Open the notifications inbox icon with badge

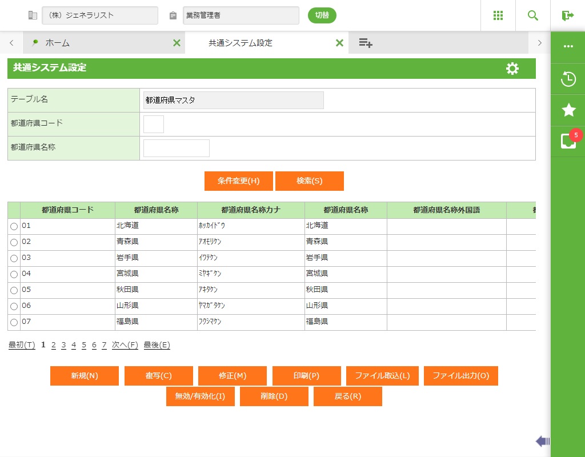coord(568,141)
